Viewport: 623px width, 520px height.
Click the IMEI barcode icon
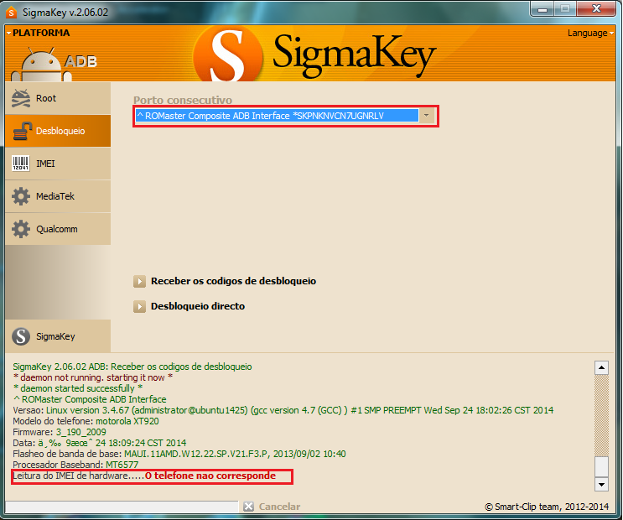coord(21,164)
